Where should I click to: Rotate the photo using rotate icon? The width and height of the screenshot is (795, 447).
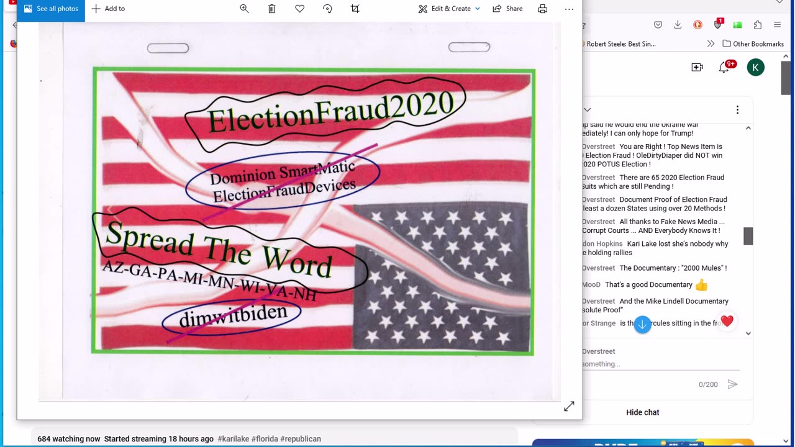pos(327,9)
